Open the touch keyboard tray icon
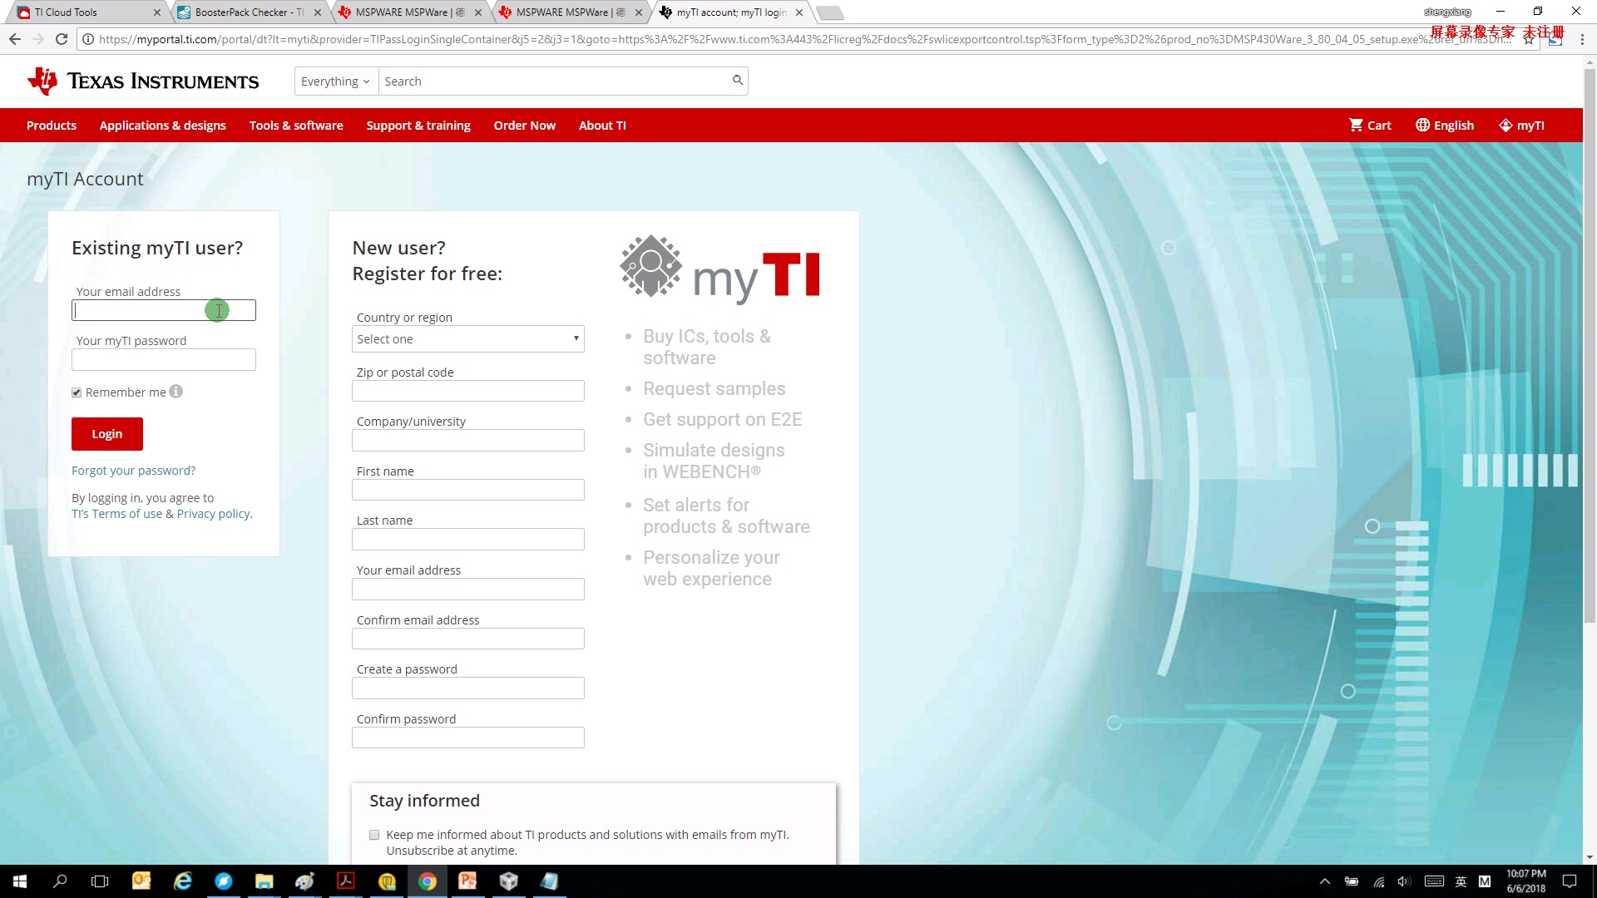The image size is (1597, 898). pyautogui.click(x=1434, y=881)
